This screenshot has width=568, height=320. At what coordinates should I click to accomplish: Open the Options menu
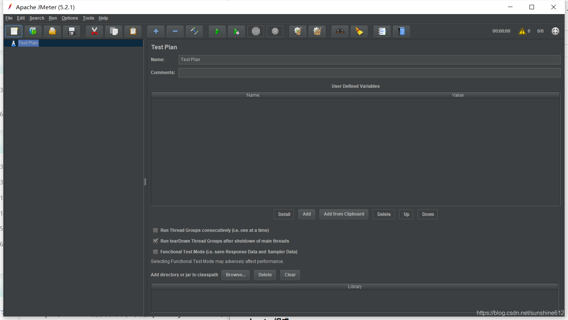click(70, 18)
